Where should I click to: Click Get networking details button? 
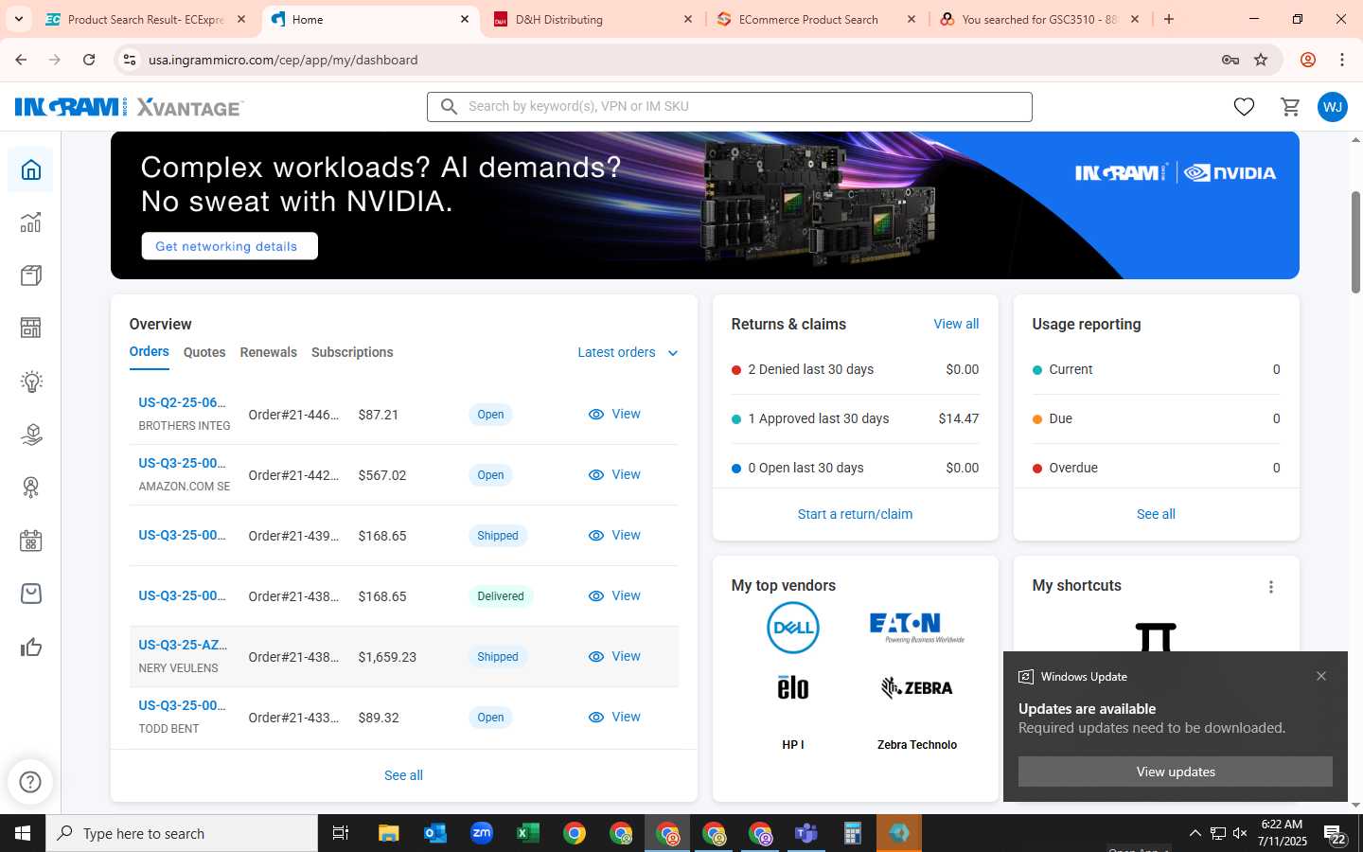click(x=229, y=246)
